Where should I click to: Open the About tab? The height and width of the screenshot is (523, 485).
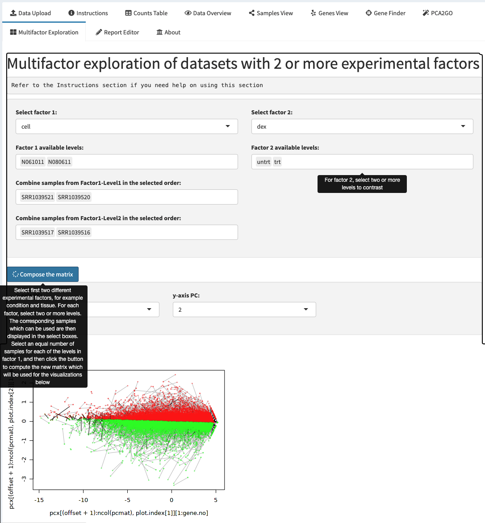point(168,32)
